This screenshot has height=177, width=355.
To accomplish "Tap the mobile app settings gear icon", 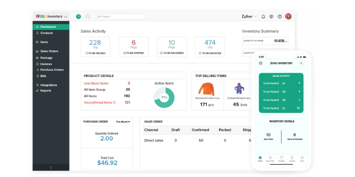I will point(261,63).
